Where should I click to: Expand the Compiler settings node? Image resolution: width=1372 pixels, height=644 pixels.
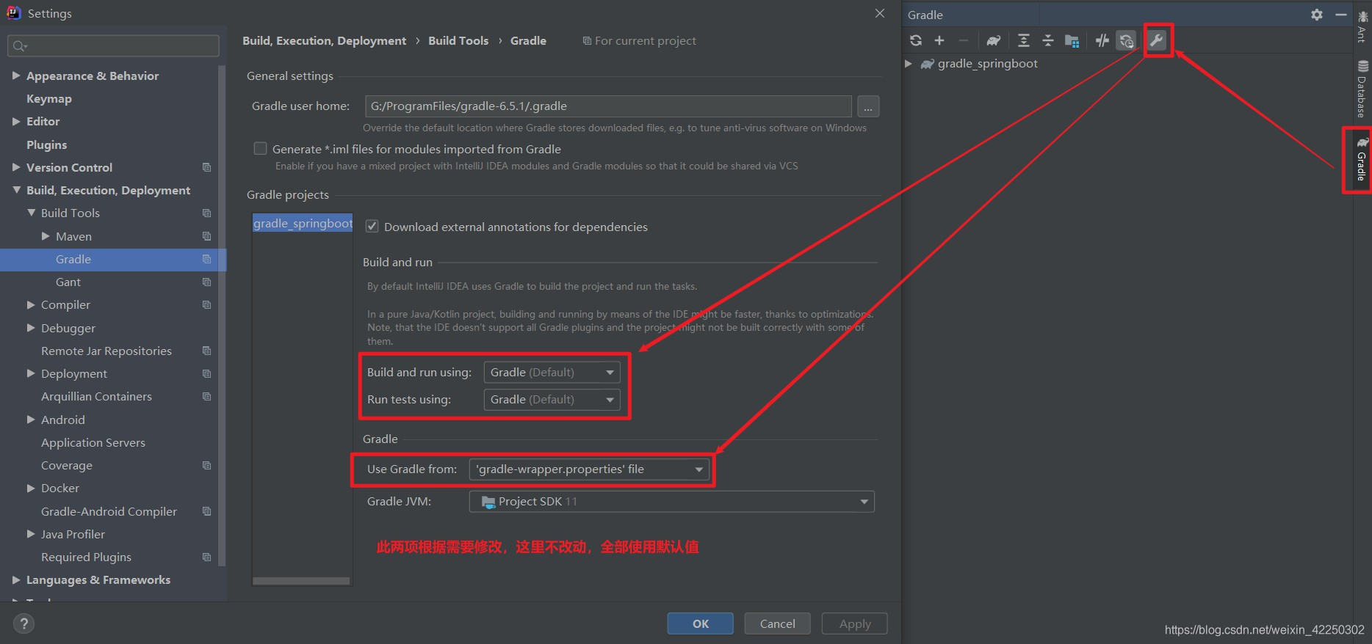(x=31, y=304)
